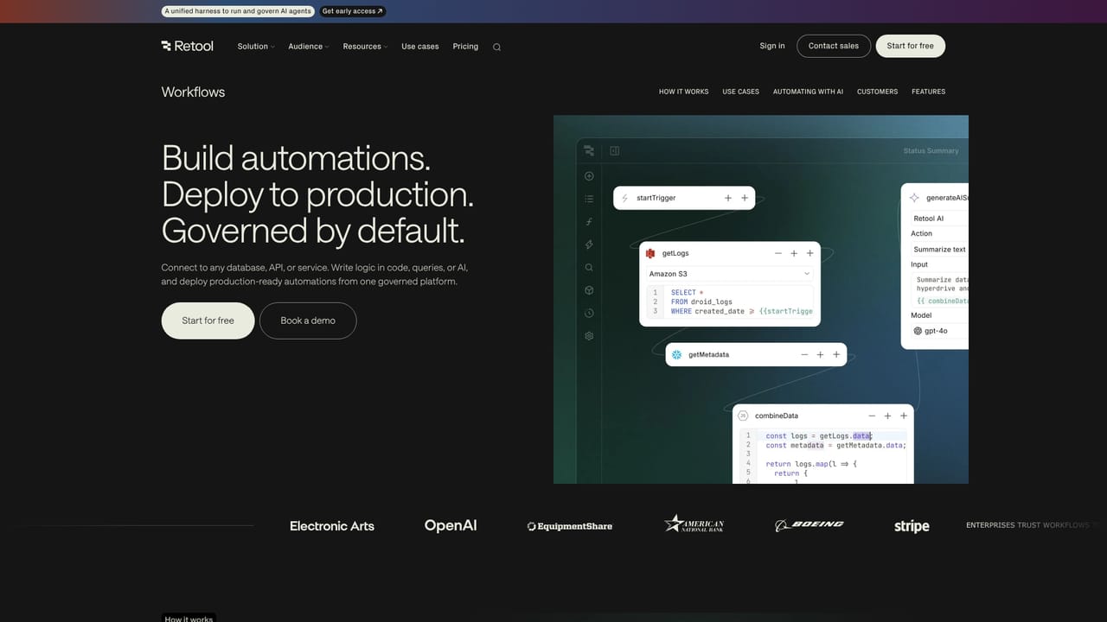
Task: Collapse the getLogs block with minus icon
Action: pyautogui.click(x=778, y=253)
